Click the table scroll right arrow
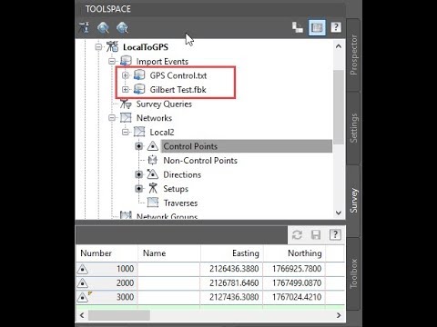Screen dimensions: 437x327 click(x=339, y=315)
